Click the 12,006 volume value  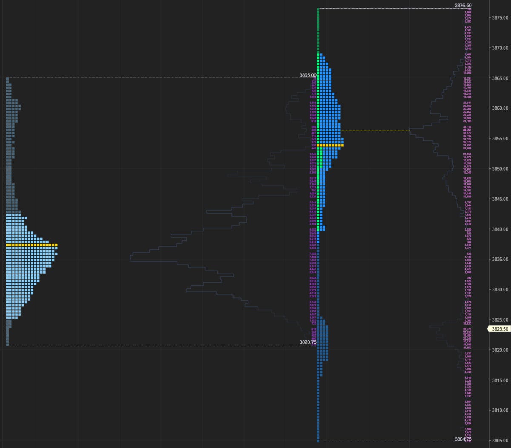click(x=468, y=73)
